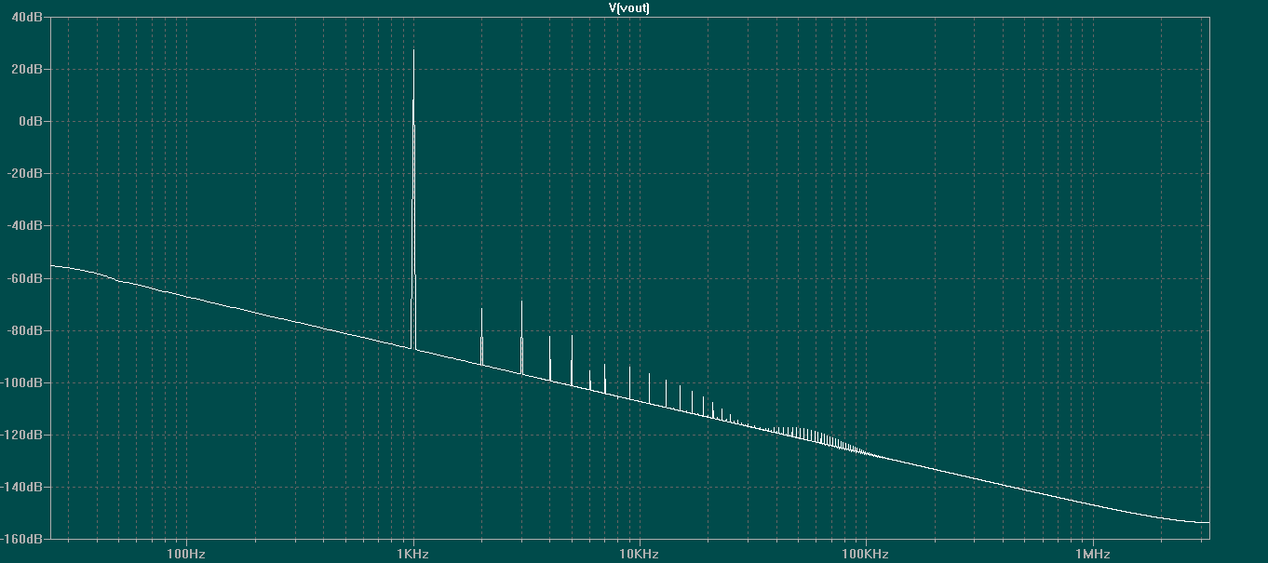Click the third harmonic spike at 3KHz
The width and height of the screenshot is (1268, 563).
(521, 337)
